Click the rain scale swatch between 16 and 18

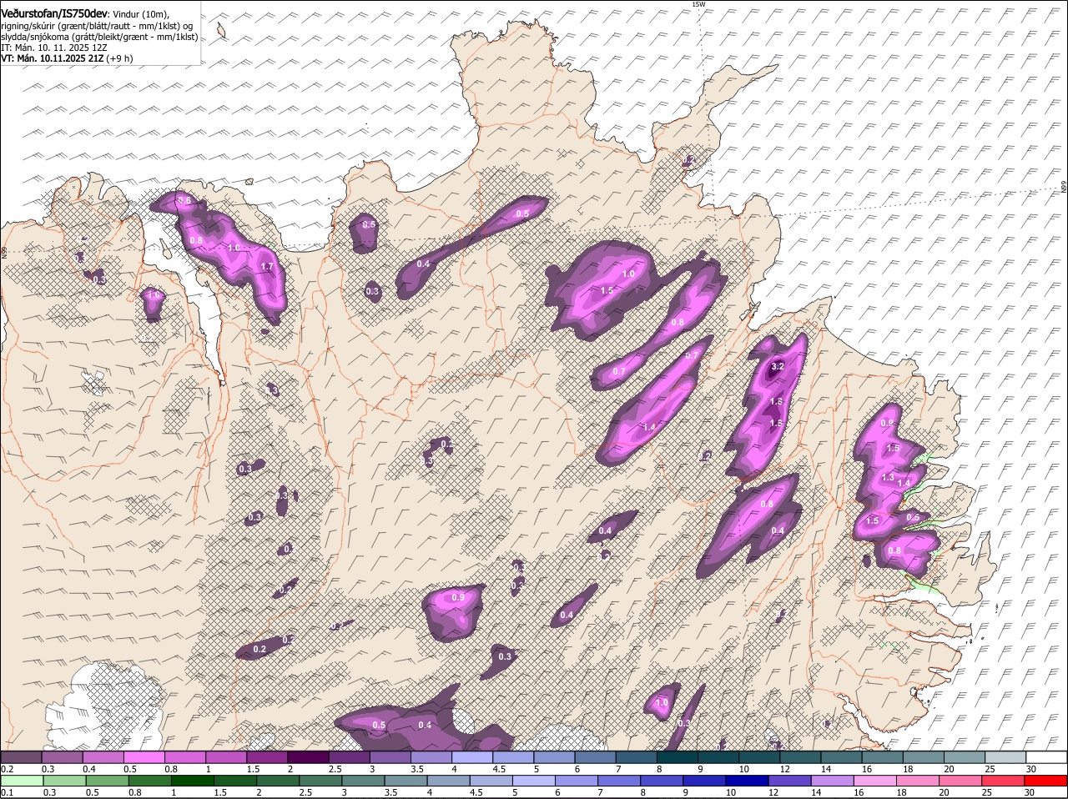pyautogui.click(x=875, y=781)
